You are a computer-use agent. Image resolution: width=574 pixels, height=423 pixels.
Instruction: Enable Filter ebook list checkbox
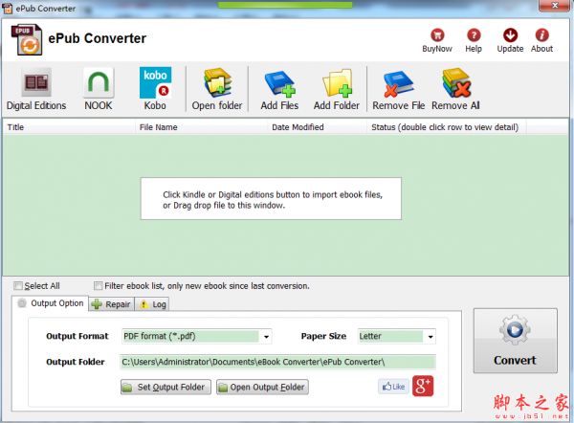tap(98, 285)
